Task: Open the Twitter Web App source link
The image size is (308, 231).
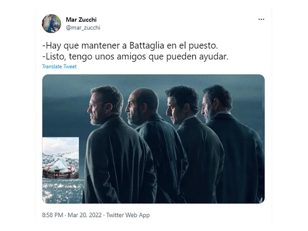Action: click(128, 215)
